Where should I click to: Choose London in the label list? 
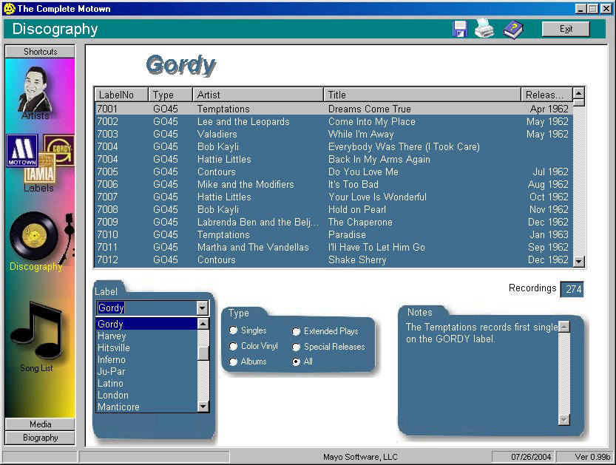tap(147, 395)
